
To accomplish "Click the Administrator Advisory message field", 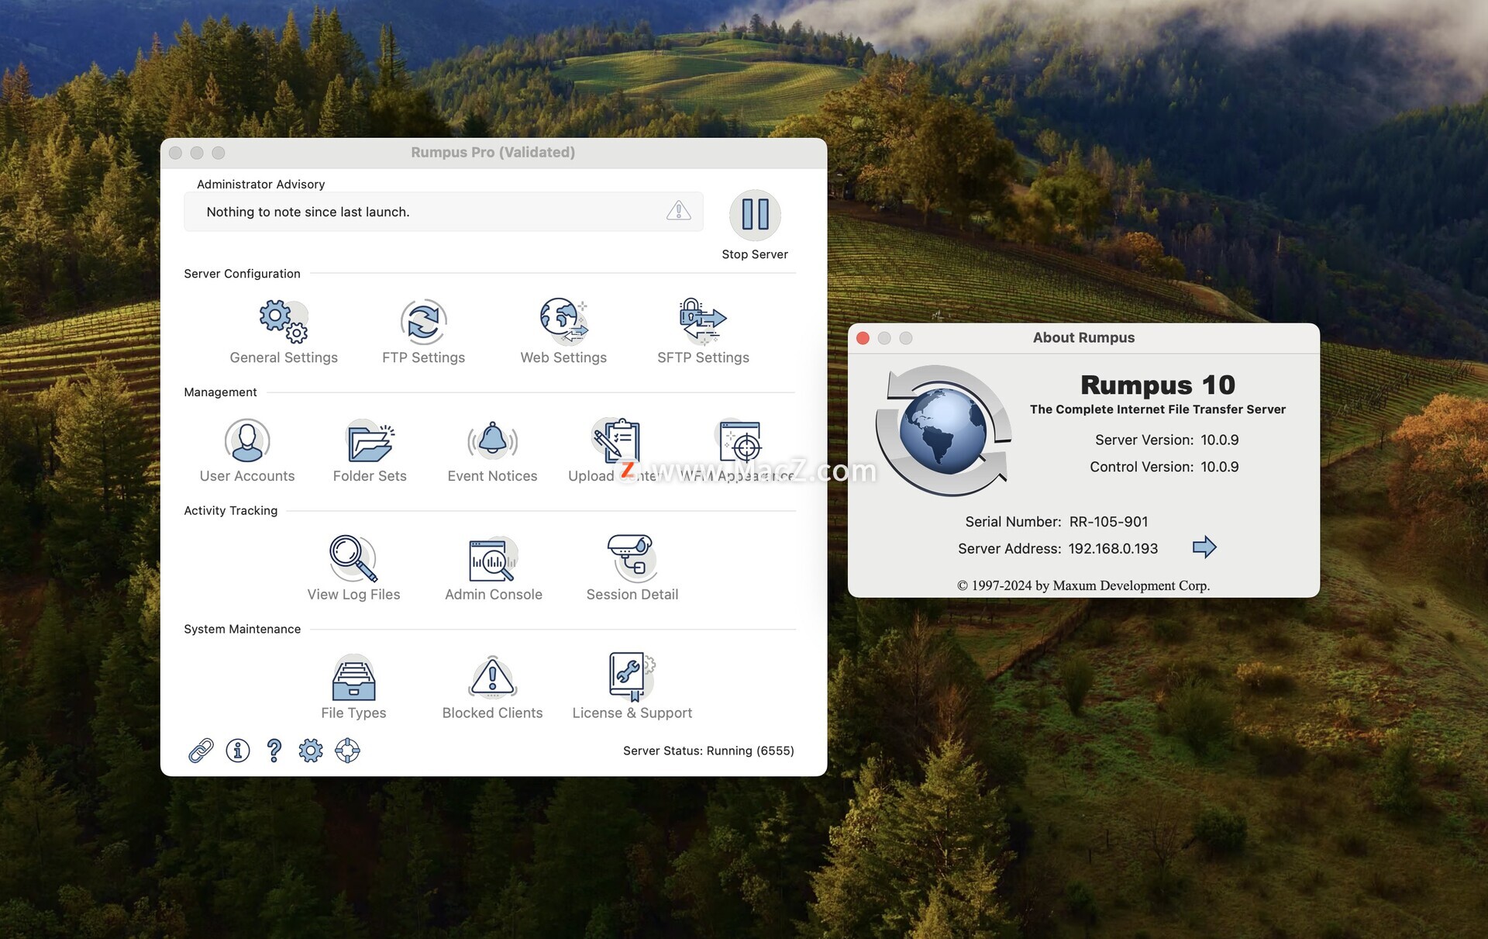I will pos(443,212).
